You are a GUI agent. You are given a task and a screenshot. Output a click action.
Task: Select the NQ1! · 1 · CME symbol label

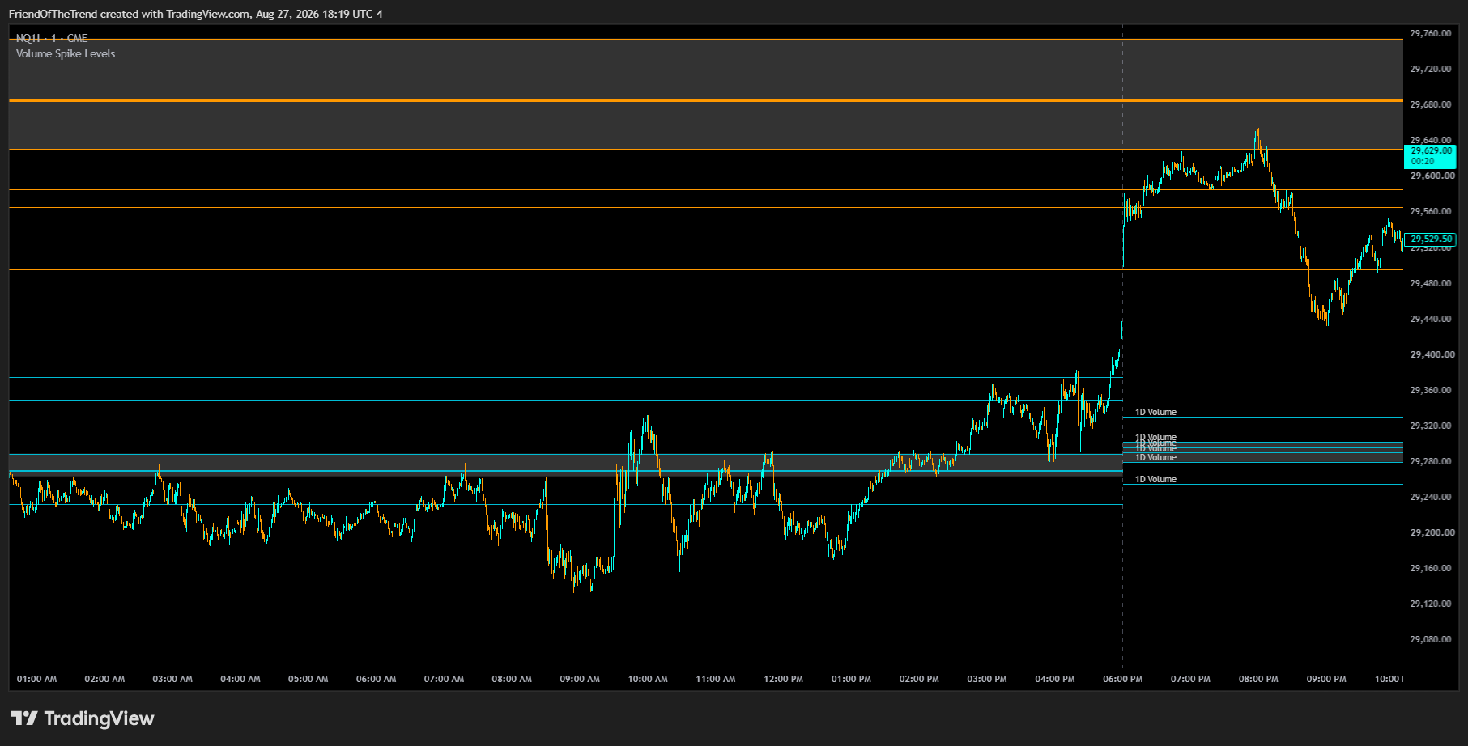pyautogui.click(x=52, y=38)
